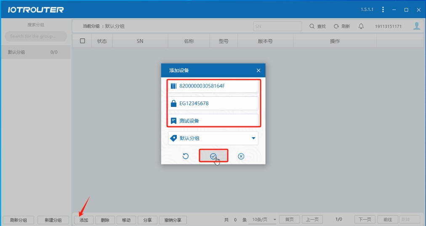Click the group search box in sidebar

[x=36, y=36]
